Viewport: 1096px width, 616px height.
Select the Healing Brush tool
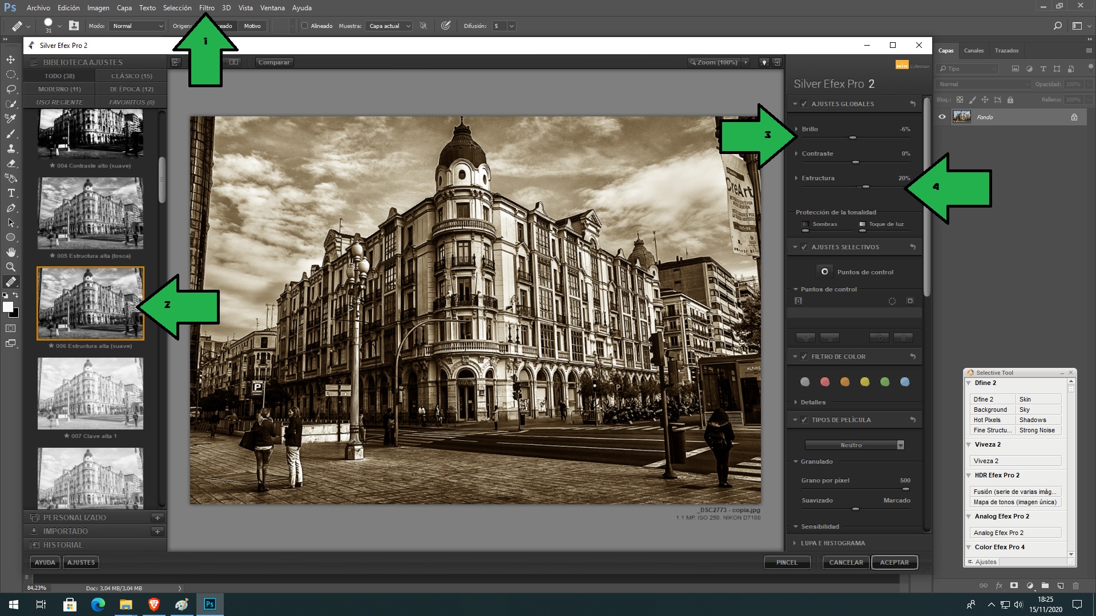coord(11,282)
